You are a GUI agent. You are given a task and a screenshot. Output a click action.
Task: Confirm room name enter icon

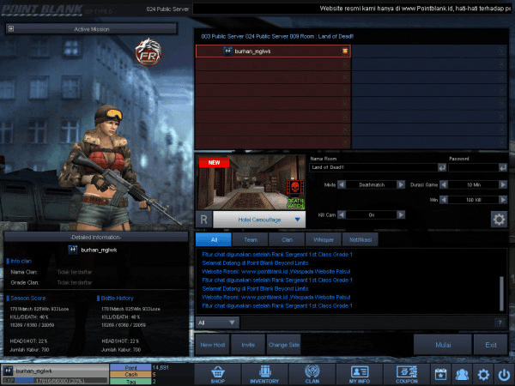(442, 168)
